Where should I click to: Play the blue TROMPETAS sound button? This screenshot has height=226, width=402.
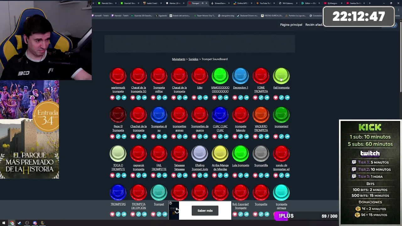tap(118, 192)
